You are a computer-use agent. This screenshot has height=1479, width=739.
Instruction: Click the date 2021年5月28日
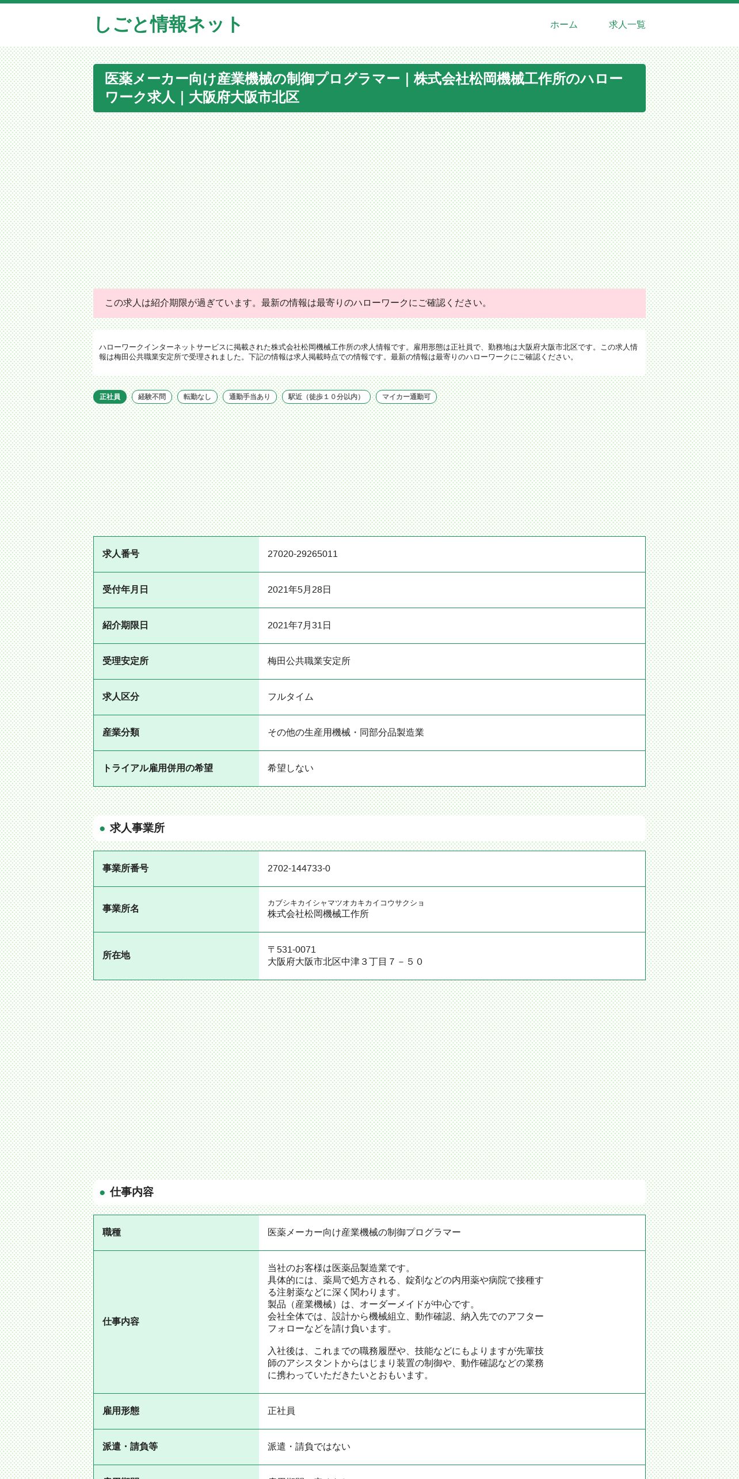click(x=299, y=590)
